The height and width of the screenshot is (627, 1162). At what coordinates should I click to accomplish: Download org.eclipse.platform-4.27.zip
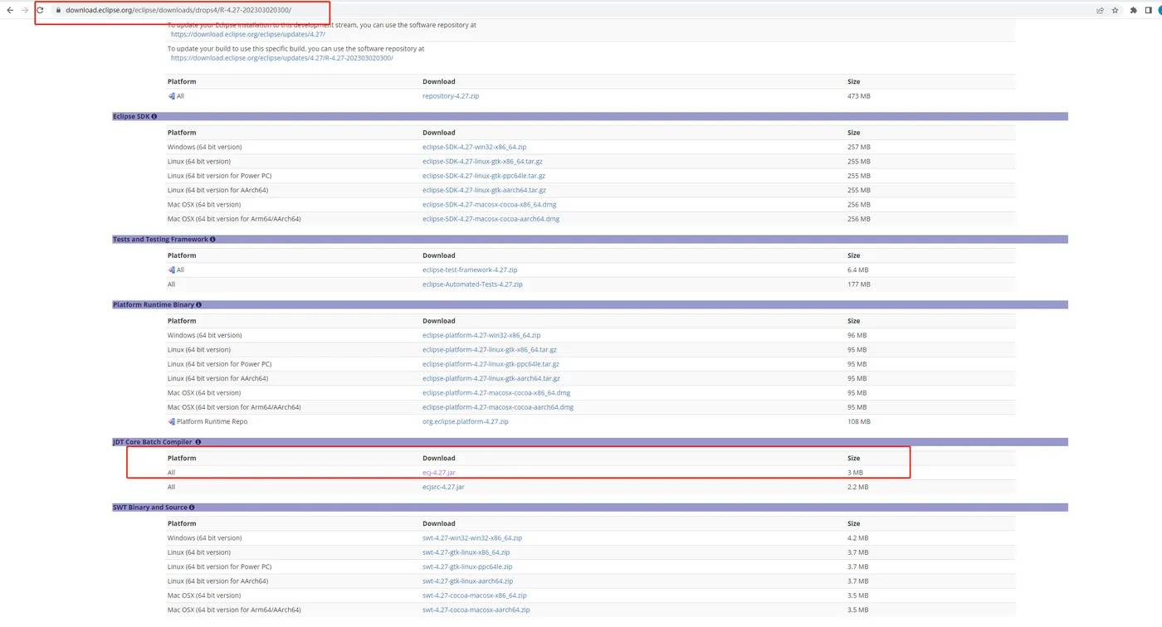(x=466, y=422)
